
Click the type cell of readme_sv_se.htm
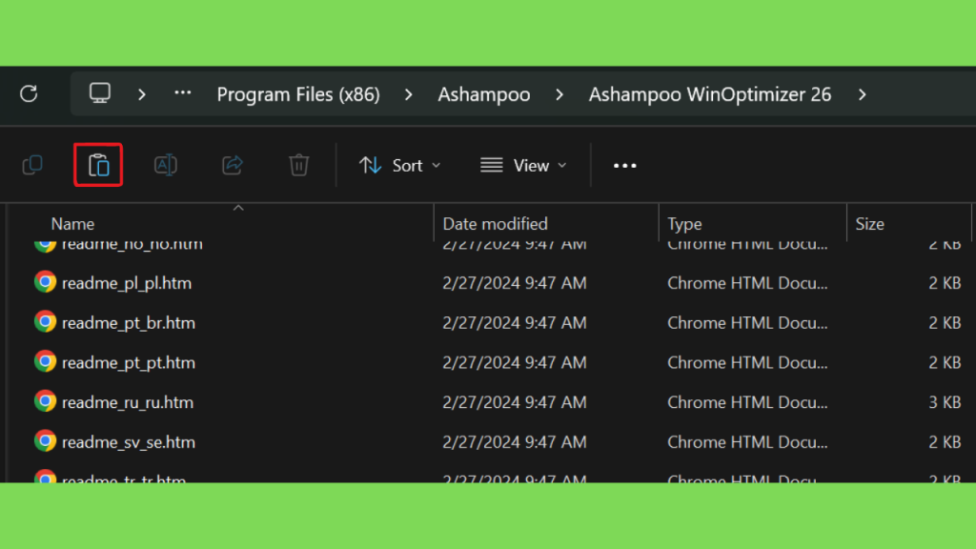click(x=747, y=442)
